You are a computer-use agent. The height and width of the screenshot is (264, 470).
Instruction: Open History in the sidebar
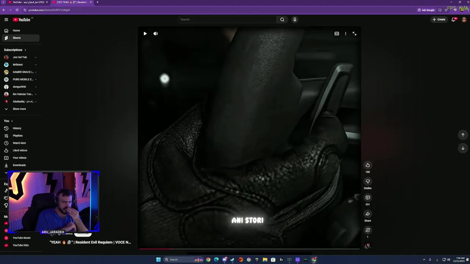[21, 128]
